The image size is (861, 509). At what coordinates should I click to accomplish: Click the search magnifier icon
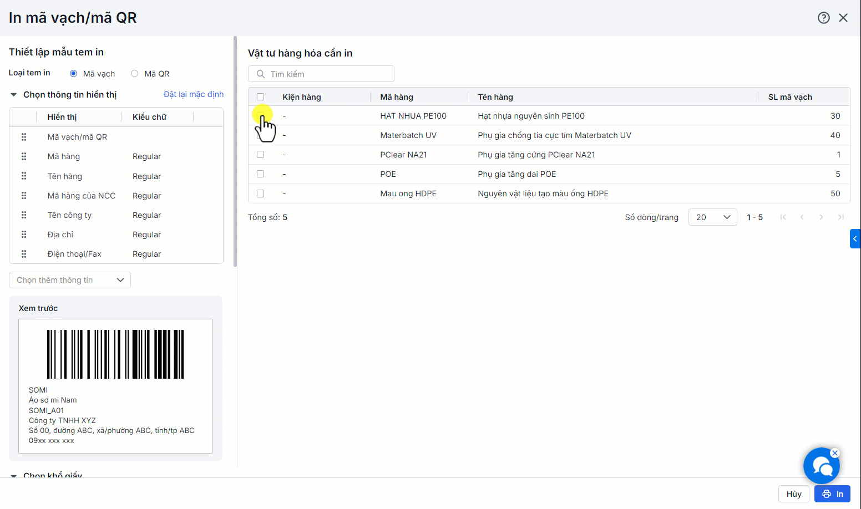click(x=260, y=74)
